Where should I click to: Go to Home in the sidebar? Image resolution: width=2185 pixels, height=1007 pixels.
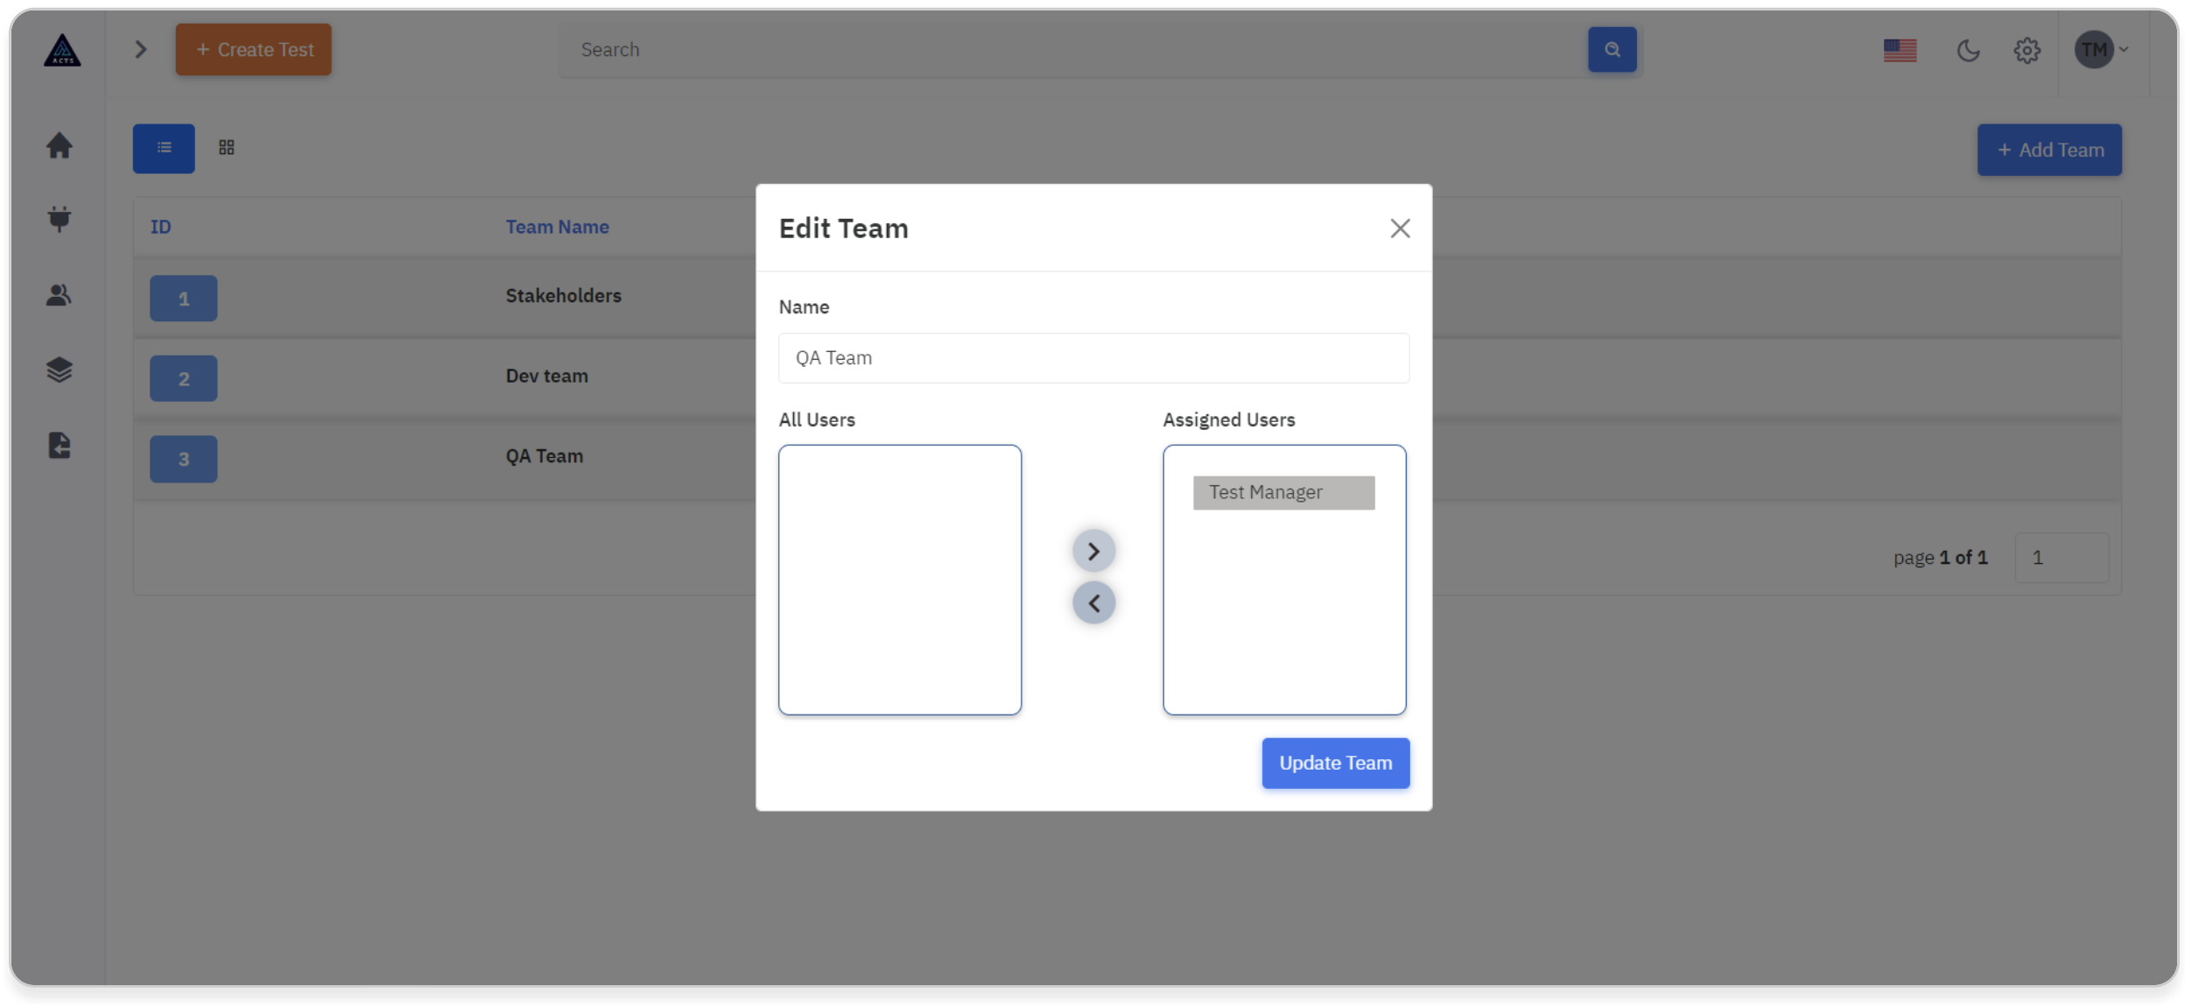pyautogui.click(x=60, y=145)
